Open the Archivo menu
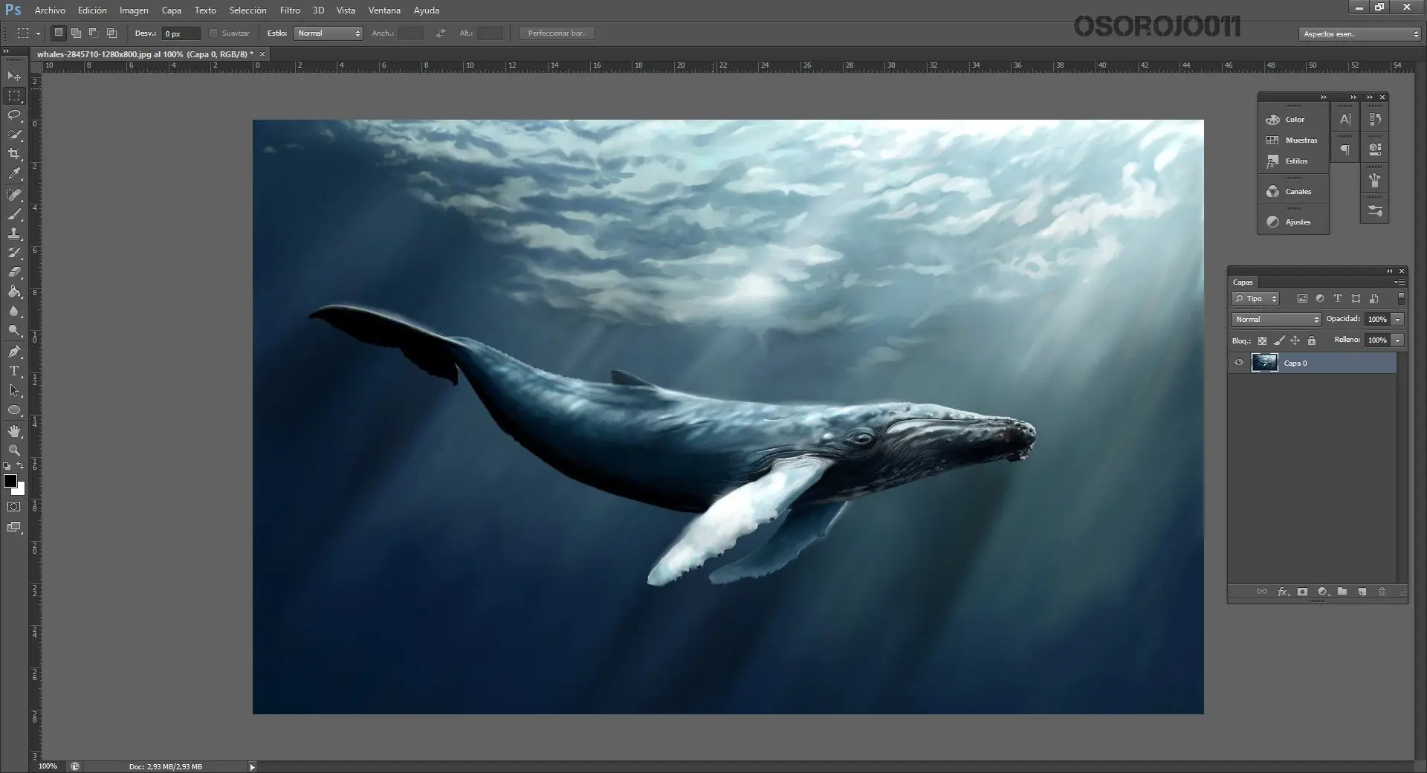The image size is (1427, 773). pos(50,10)
